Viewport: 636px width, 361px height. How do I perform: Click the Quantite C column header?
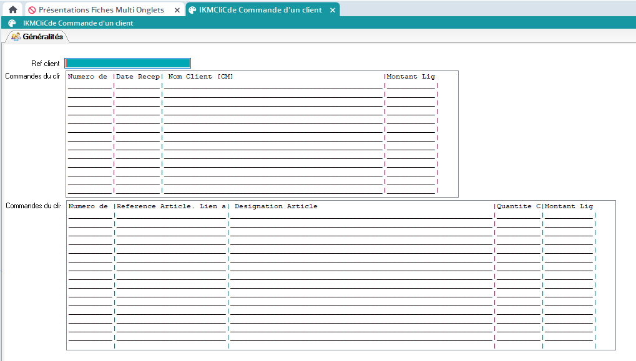tap(518, 206)
